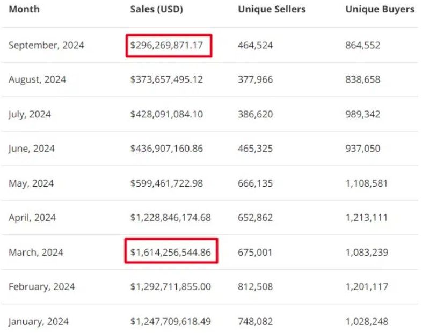The image size is (422, 333).
Task: Click the August, 2024 month cell
Action: click(37, 79)
